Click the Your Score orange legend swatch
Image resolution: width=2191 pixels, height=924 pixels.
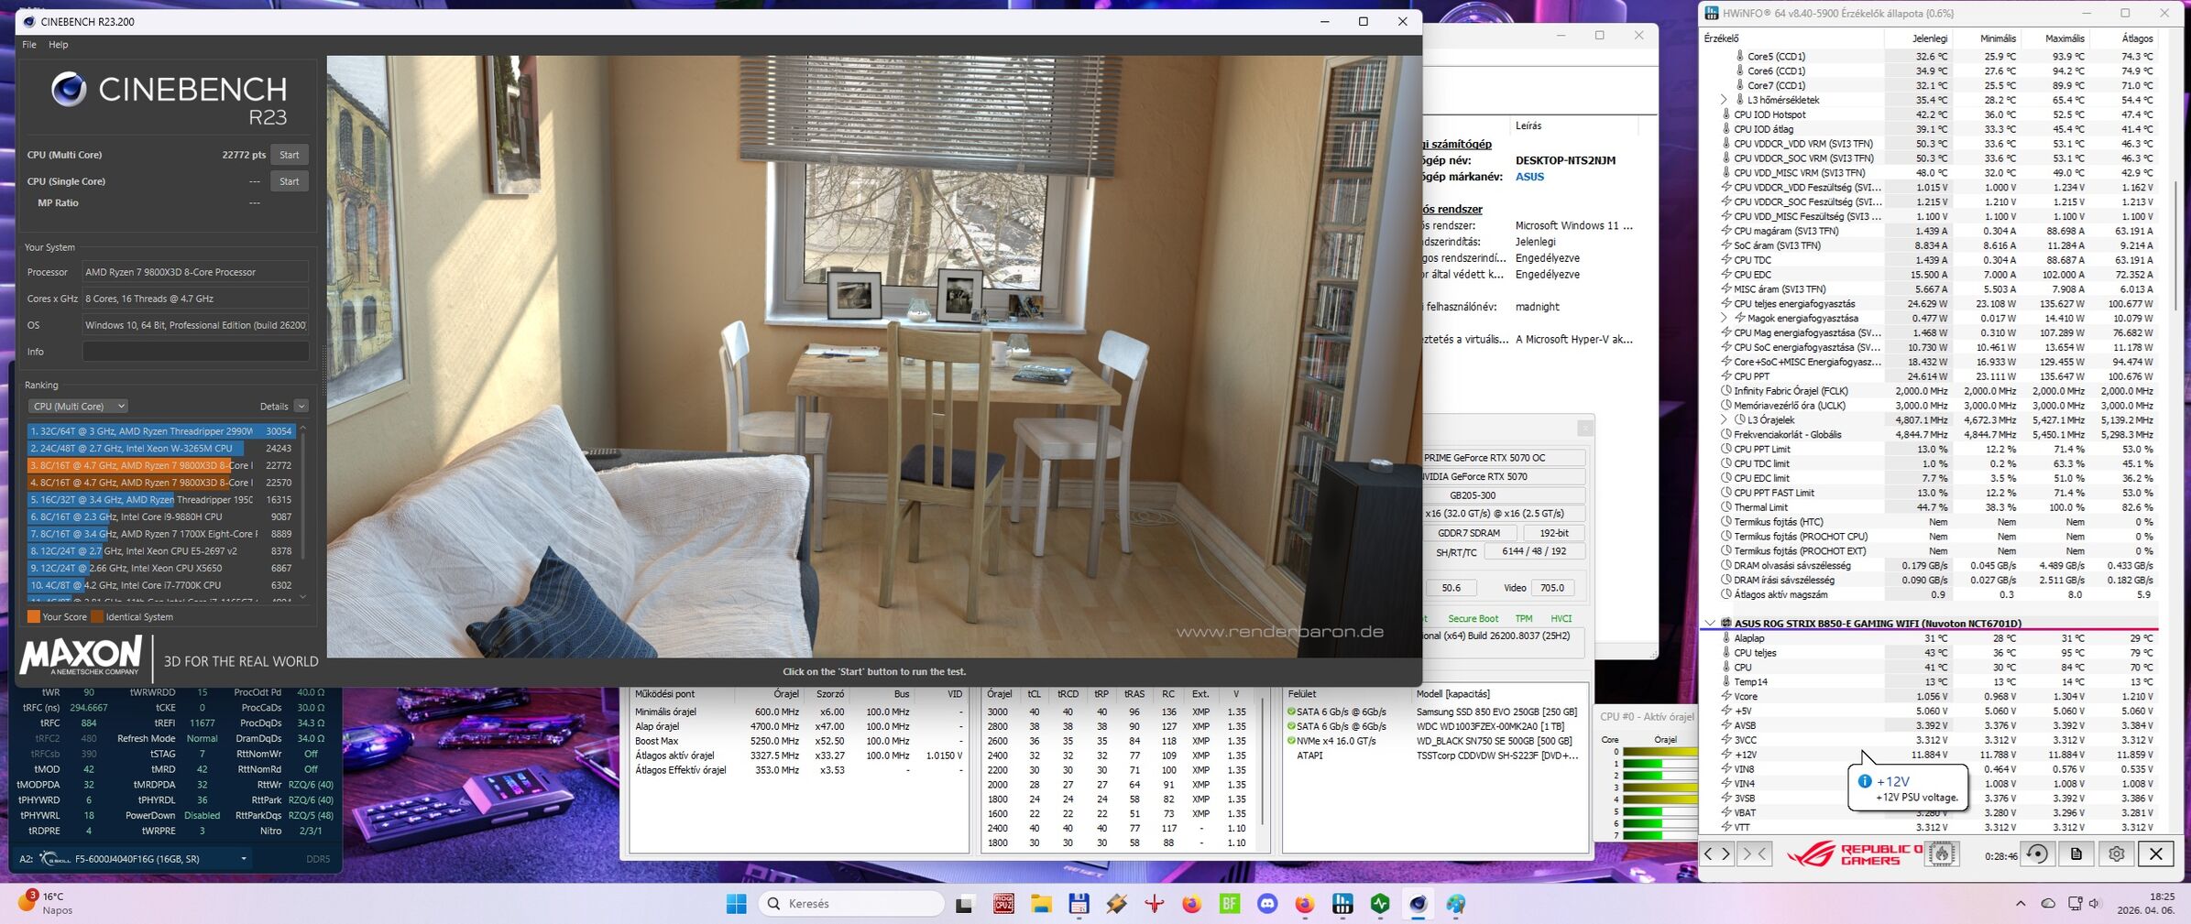(x=34, y=616)
